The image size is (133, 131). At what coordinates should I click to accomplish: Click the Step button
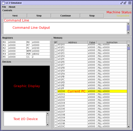tap(39, 16)
